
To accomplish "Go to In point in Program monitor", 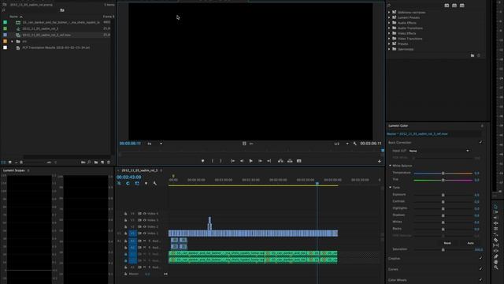I will pos(233,161).
